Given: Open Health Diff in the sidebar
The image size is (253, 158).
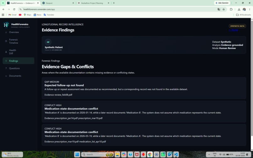Looking at the screenshot, I should click(x=19, y=52).
